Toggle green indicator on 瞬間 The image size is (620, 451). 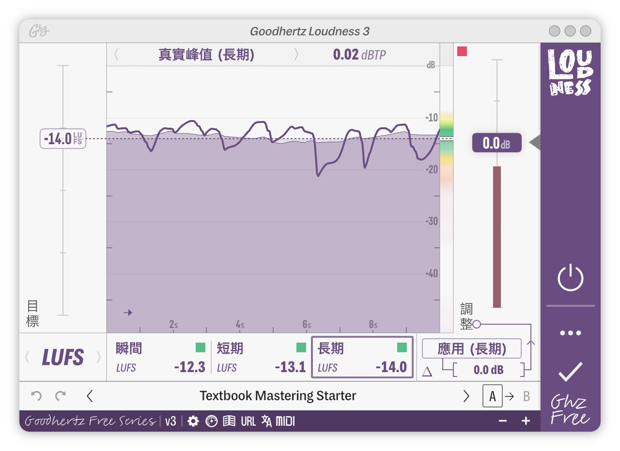click(201, 347)
